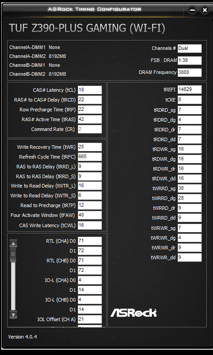
Task: Minimize the Timing Configurator window
Action: click(x=192, y=10)
